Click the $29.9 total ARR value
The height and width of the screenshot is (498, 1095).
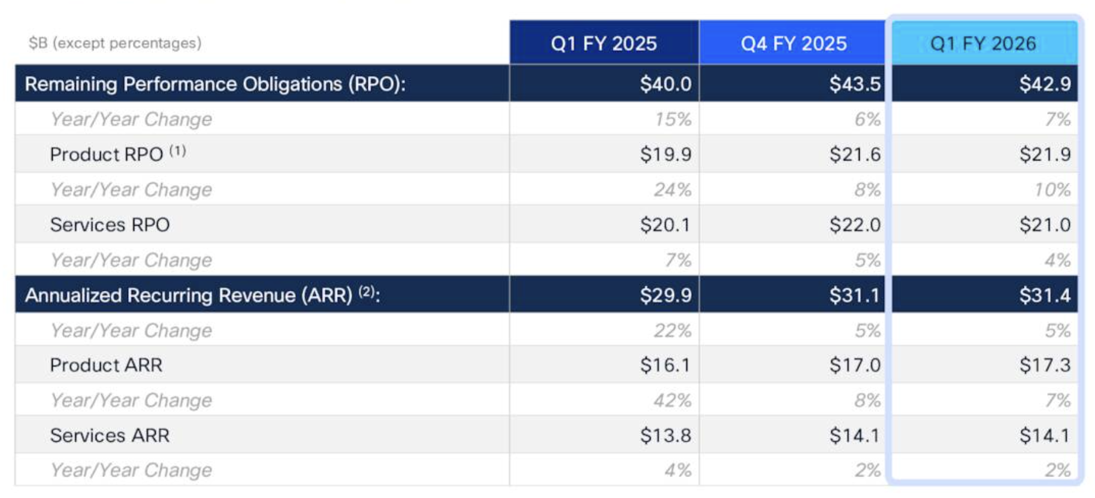[665, 295]
